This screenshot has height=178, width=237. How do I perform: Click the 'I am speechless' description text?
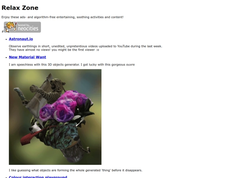[x=72, y=65]
